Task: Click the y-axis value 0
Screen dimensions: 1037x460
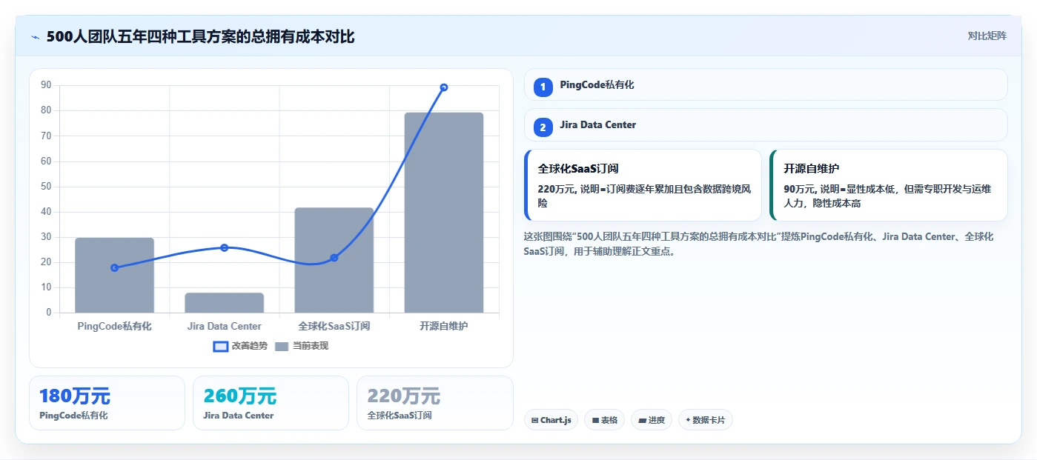Action: coord(49,313)
